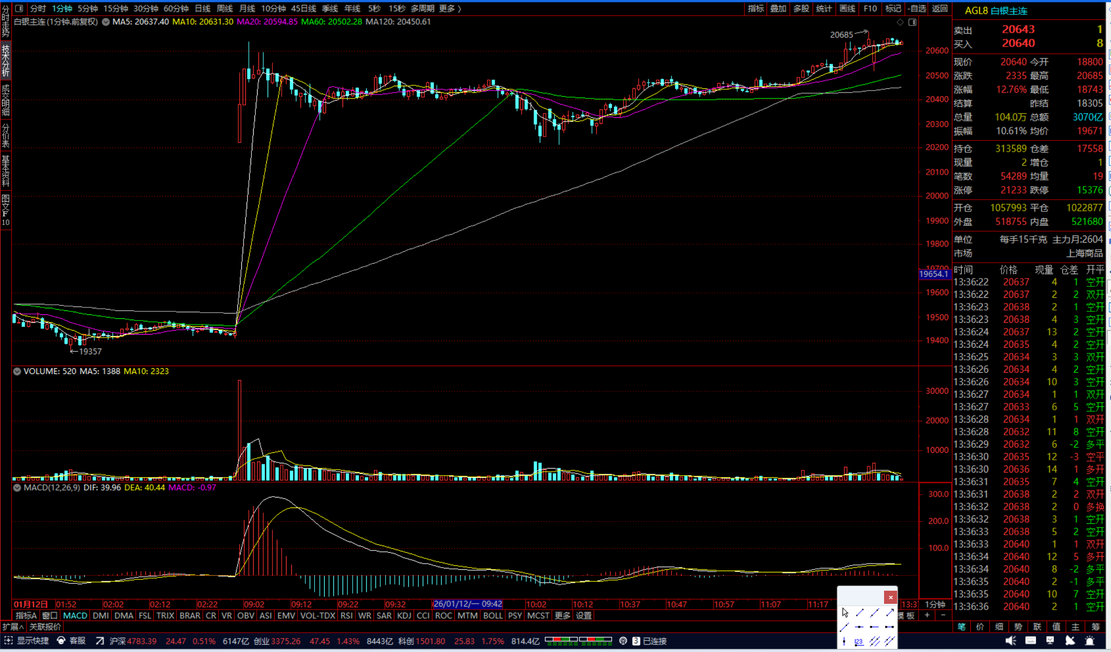Click the alarm bell alert icon
This screenshot has height=652, width=1111.
1090,641
